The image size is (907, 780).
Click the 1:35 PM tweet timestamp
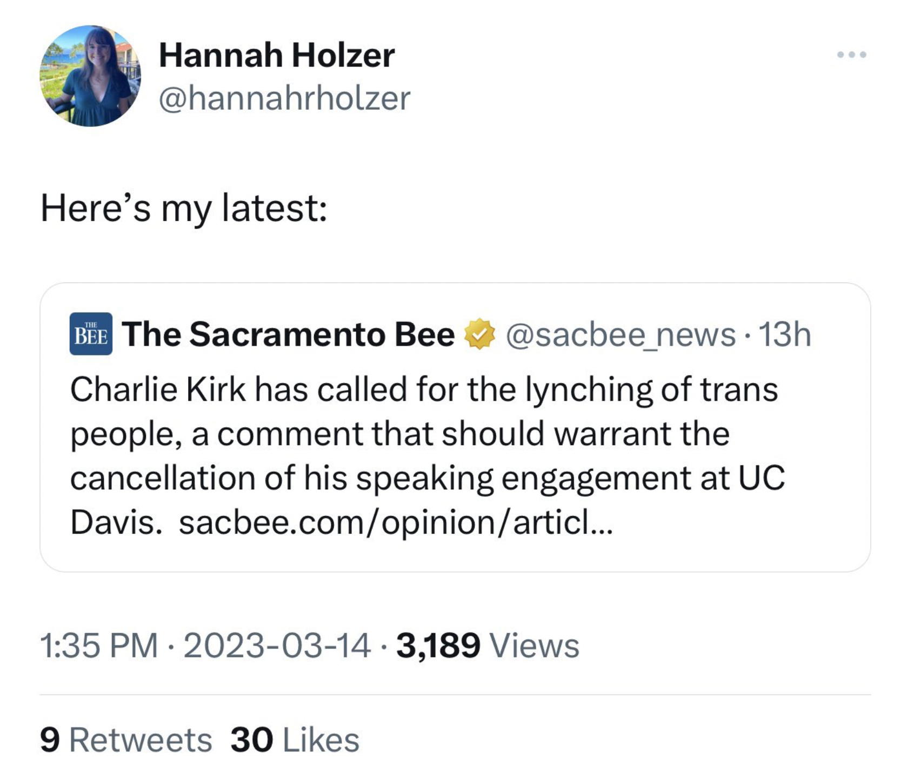pos(99,645)
